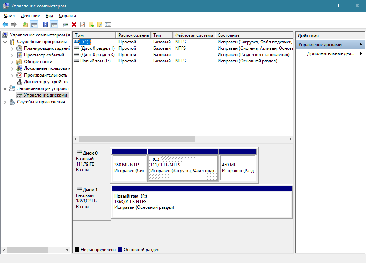Click the disk icon next to Диск 0
The image size is (366, 263).
(79, 153)
